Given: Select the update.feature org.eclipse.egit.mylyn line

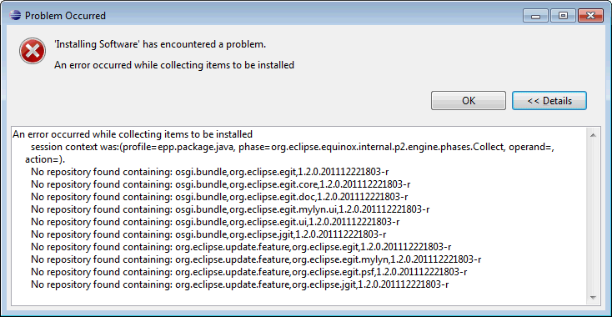Looking at the screenshot, I should click(x=256, y=259).
